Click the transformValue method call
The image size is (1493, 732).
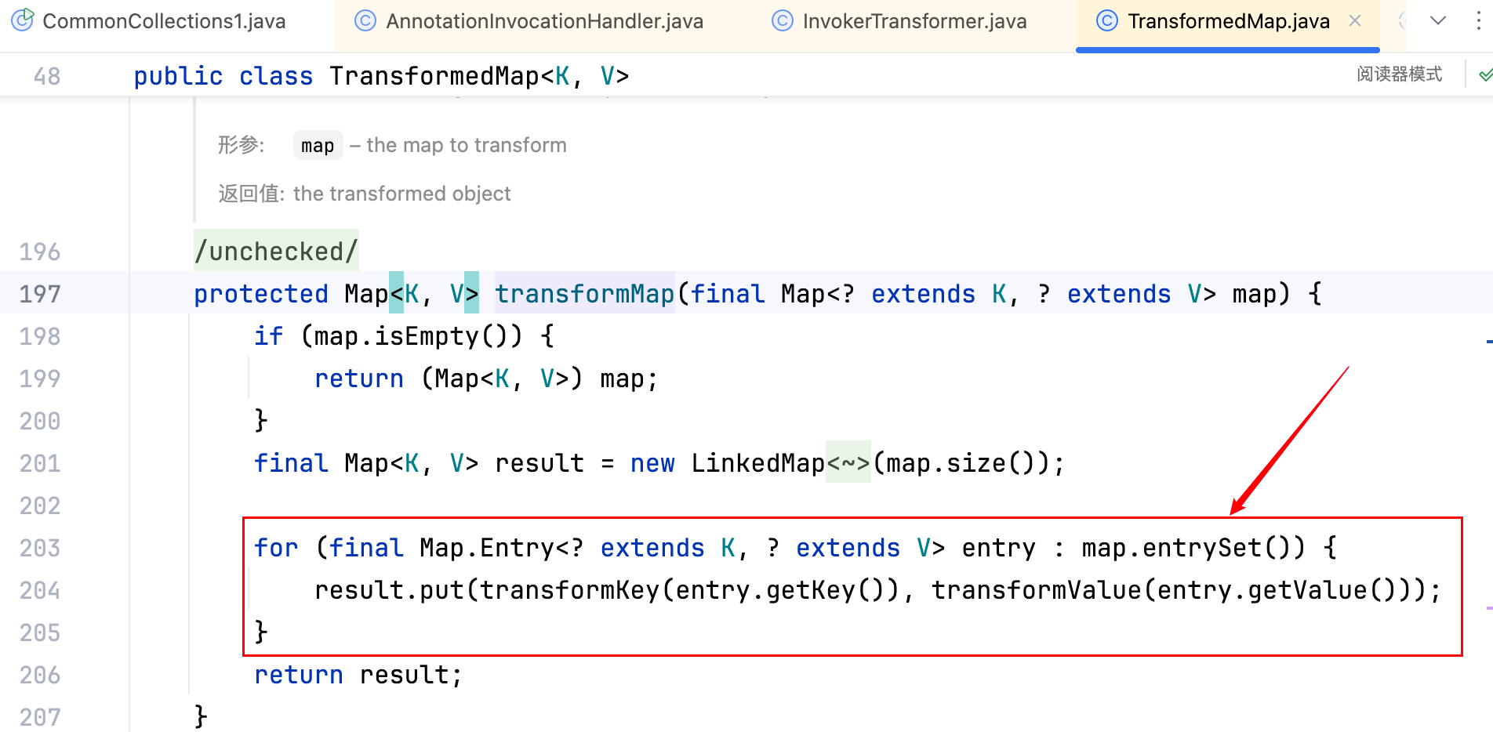[1036, 590]
